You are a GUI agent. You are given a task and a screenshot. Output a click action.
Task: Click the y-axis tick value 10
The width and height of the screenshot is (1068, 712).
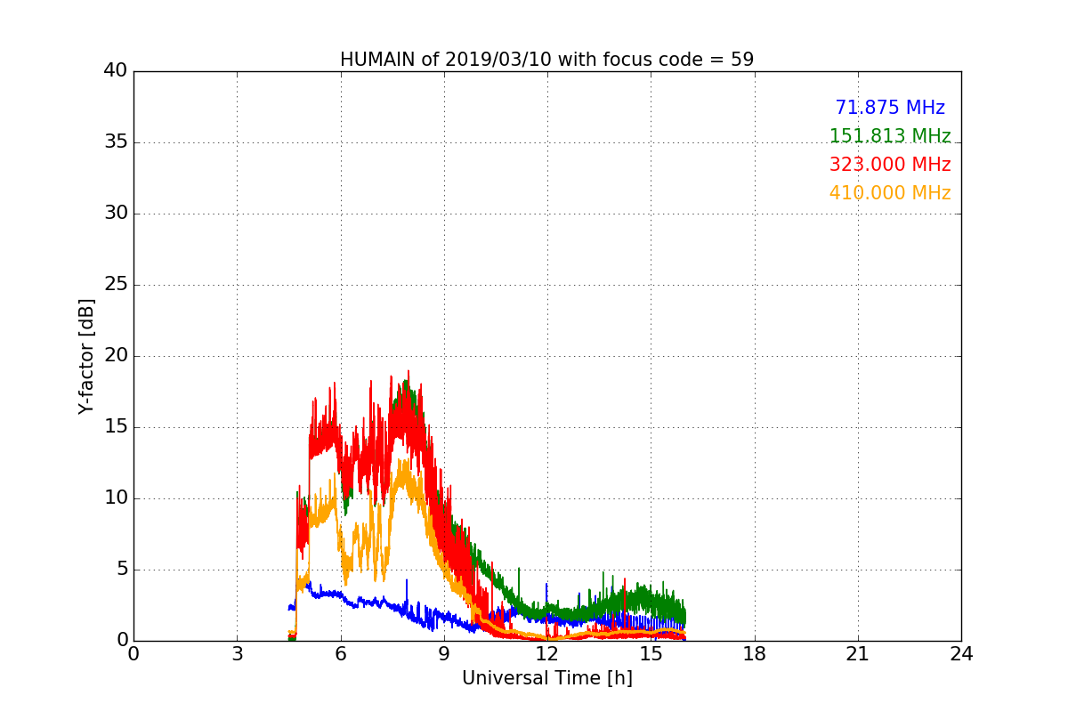tap(116, 498)
